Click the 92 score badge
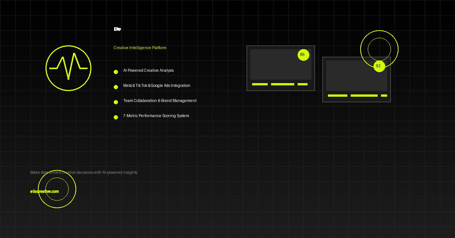Screen dimensions: 455x238 pyautogui.click(x=379, y=66)
